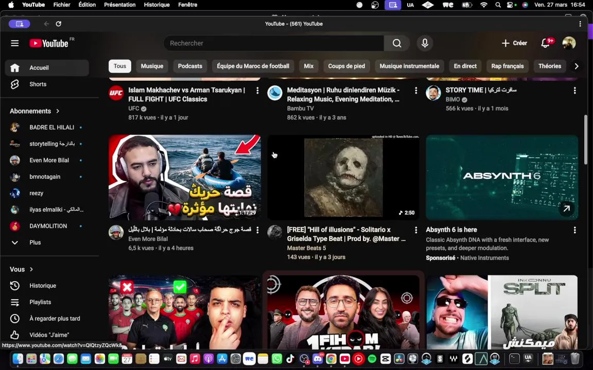Open Shorts in the sidebar

tap(47, 84)
